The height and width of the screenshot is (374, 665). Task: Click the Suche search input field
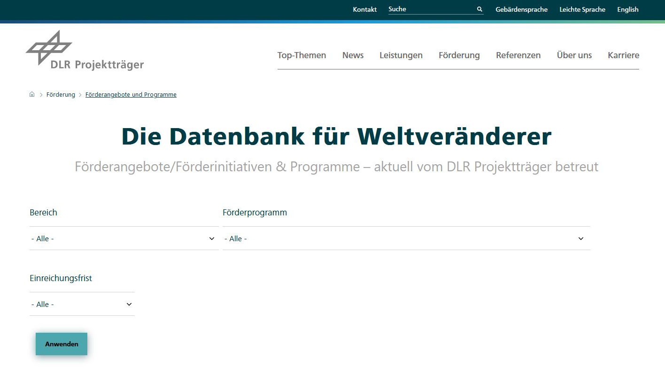tap(430, 9)
